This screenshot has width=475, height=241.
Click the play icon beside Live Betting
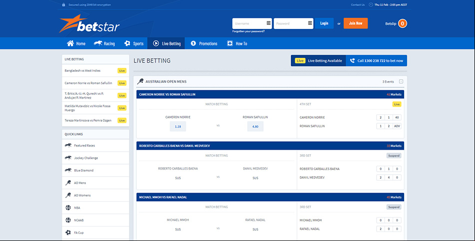tap(156, 43)
